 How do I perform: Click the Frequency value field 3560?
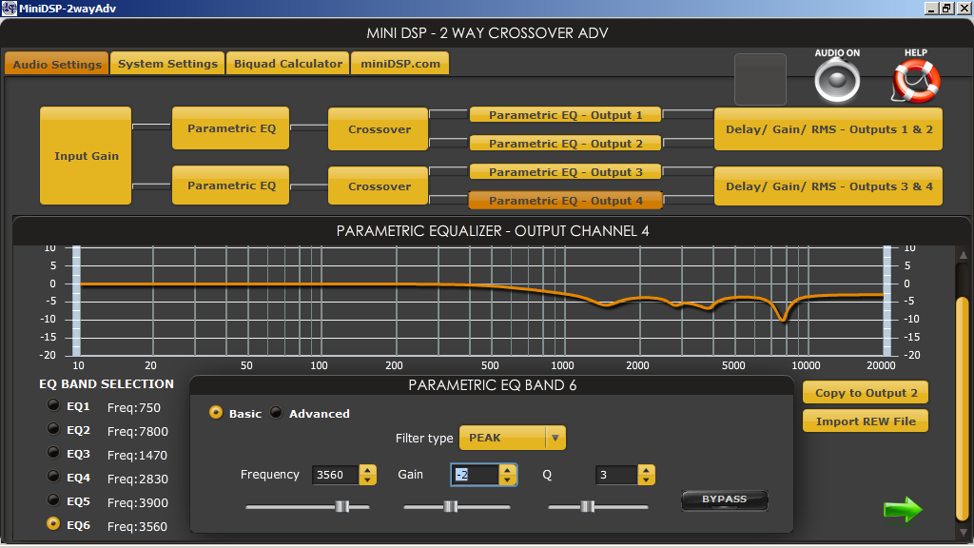tap(336, 475)
